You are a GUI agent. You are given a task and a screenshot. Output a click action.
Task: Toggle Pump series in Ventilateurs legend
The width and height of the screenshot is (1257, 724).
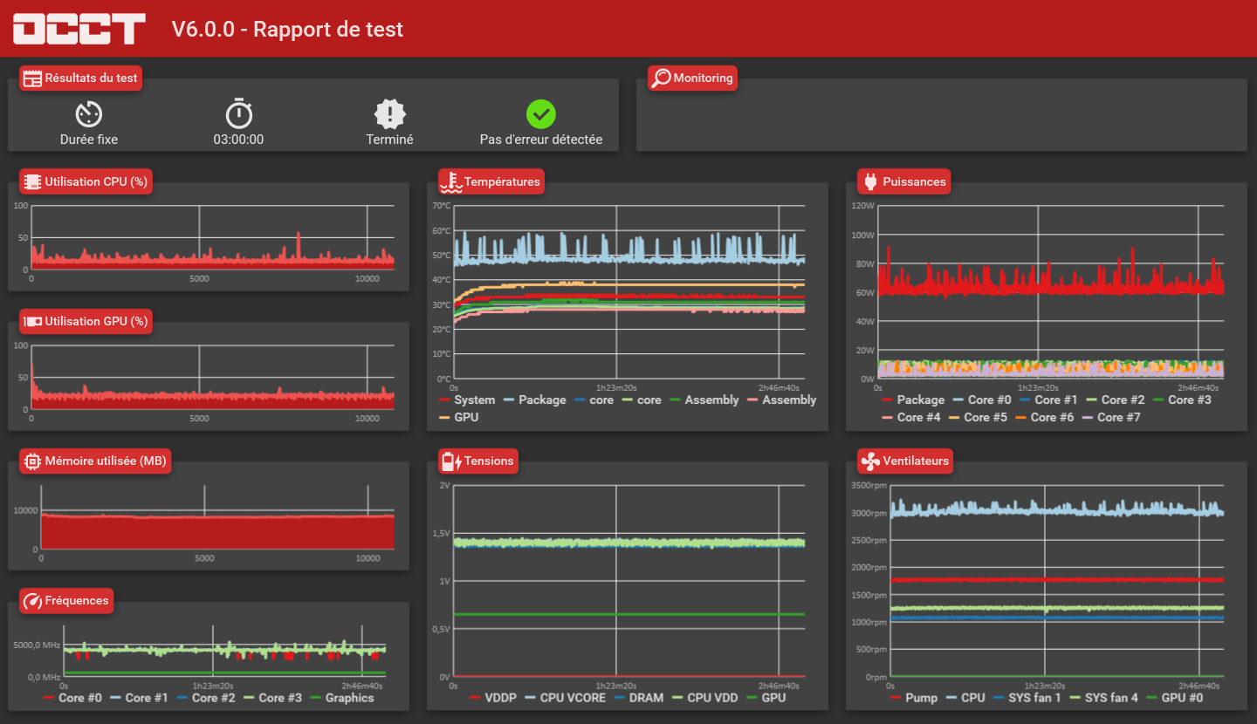pyautogui.click(x=914, y=697)
